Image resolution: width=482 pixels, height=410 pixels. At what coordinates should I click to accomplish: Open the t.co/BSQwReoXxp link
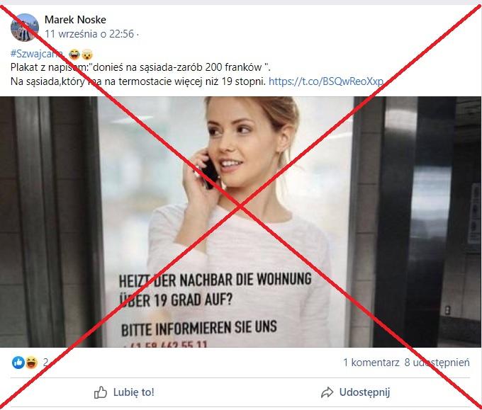tap(326, 81)
